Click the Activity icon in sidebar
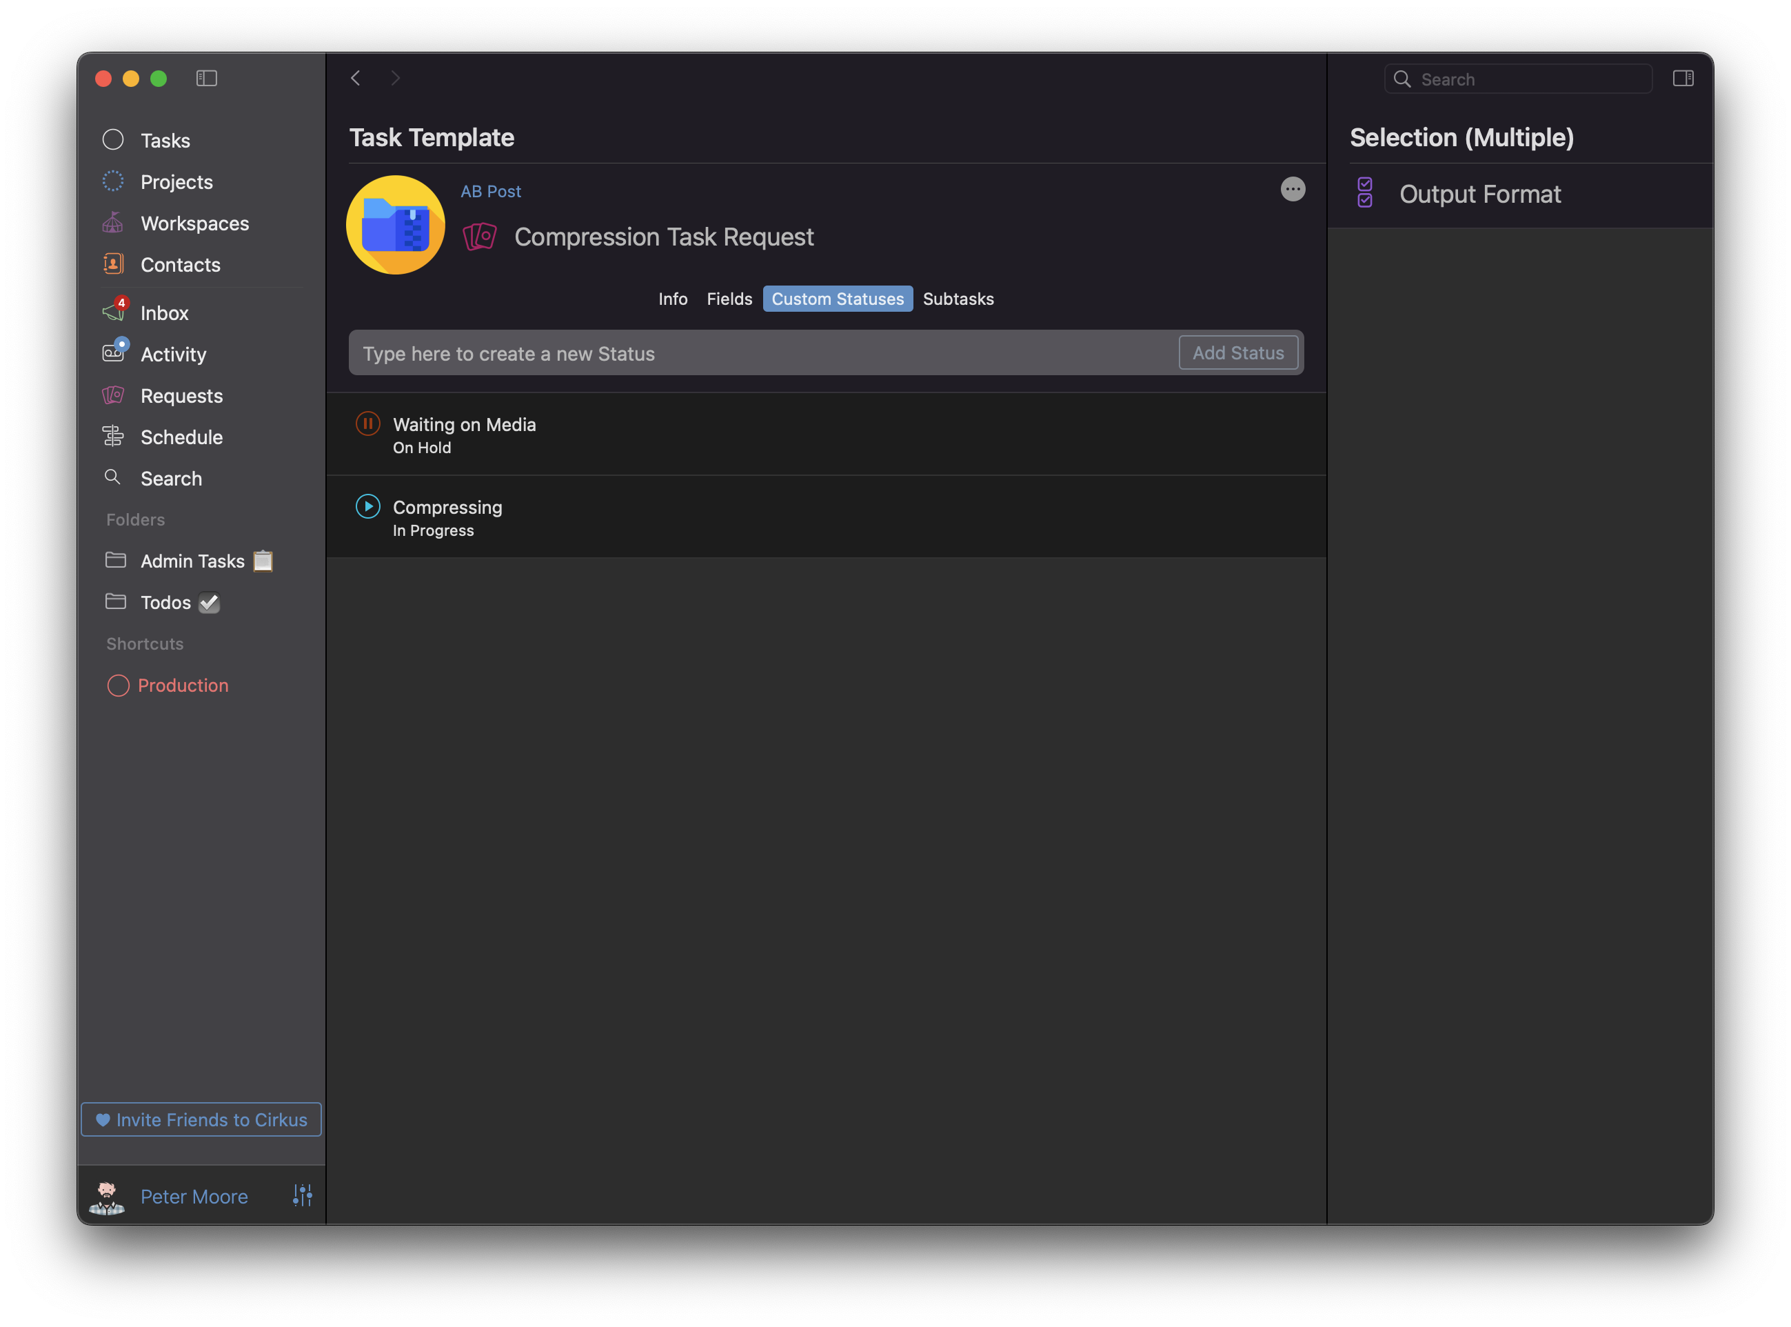1791x1327 pixels. (114, 352)
